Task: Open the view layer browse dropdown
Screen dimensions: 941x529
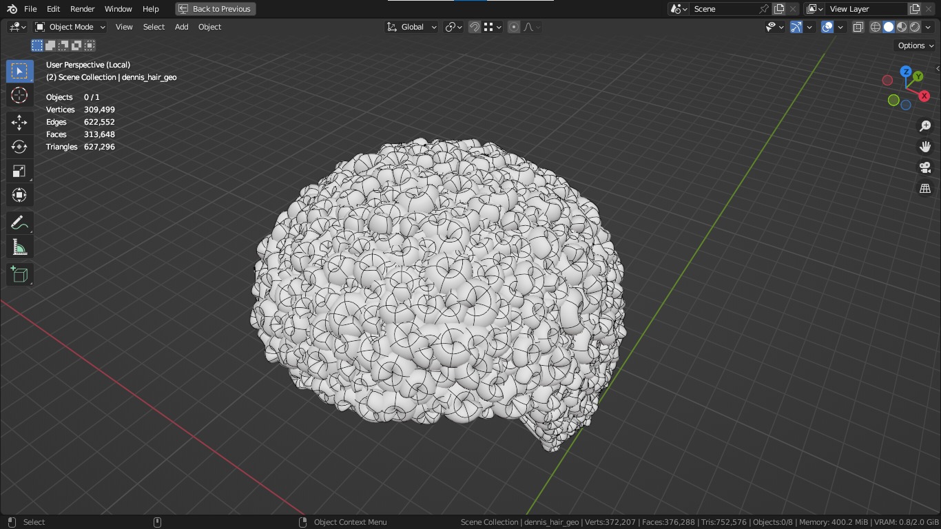Action: click(x=815, y=9)
